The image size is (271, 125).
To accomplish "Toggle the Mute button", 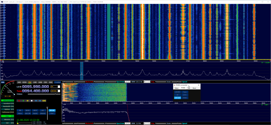I will coord(20,113).
